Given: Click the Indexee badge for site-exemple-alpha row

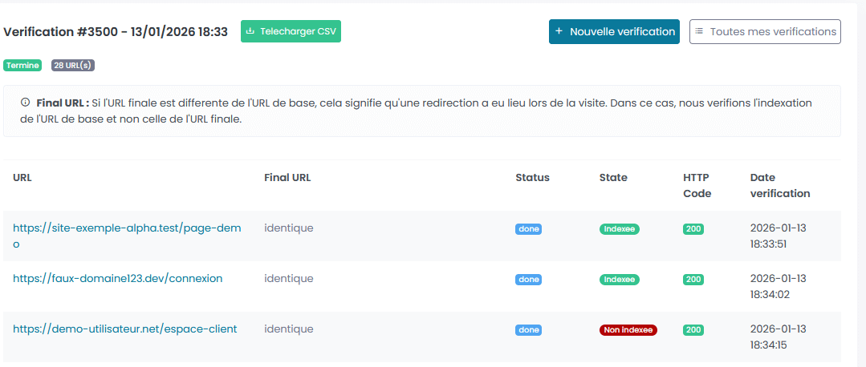Looking at the screenshot, I should (619, 229).
